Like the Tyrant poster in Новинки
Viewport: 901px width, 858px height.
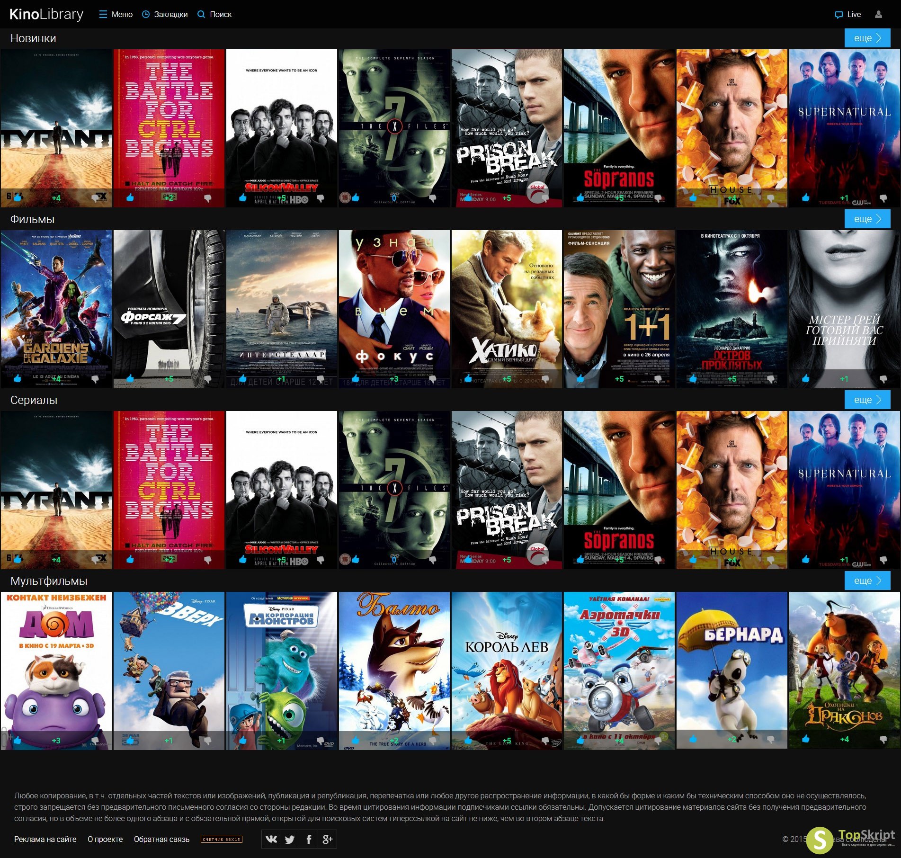[18, 198]
